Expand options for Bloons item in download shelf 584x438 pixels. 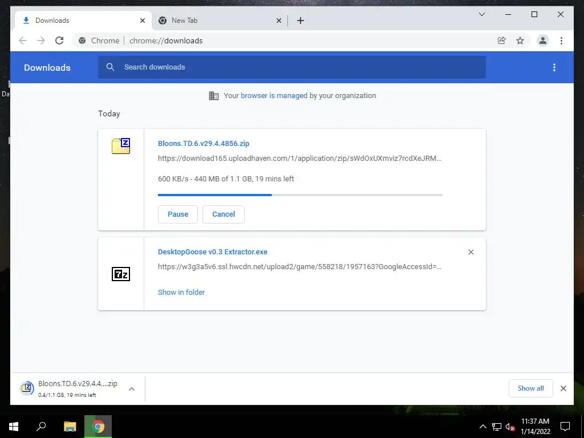pyautogui.click(x=132, y=389)
